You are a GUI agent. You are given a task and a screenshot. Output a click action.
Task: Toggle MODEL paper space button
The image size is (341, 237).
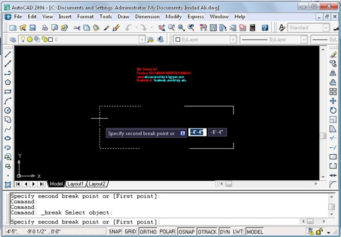click(x=255, y=232)
